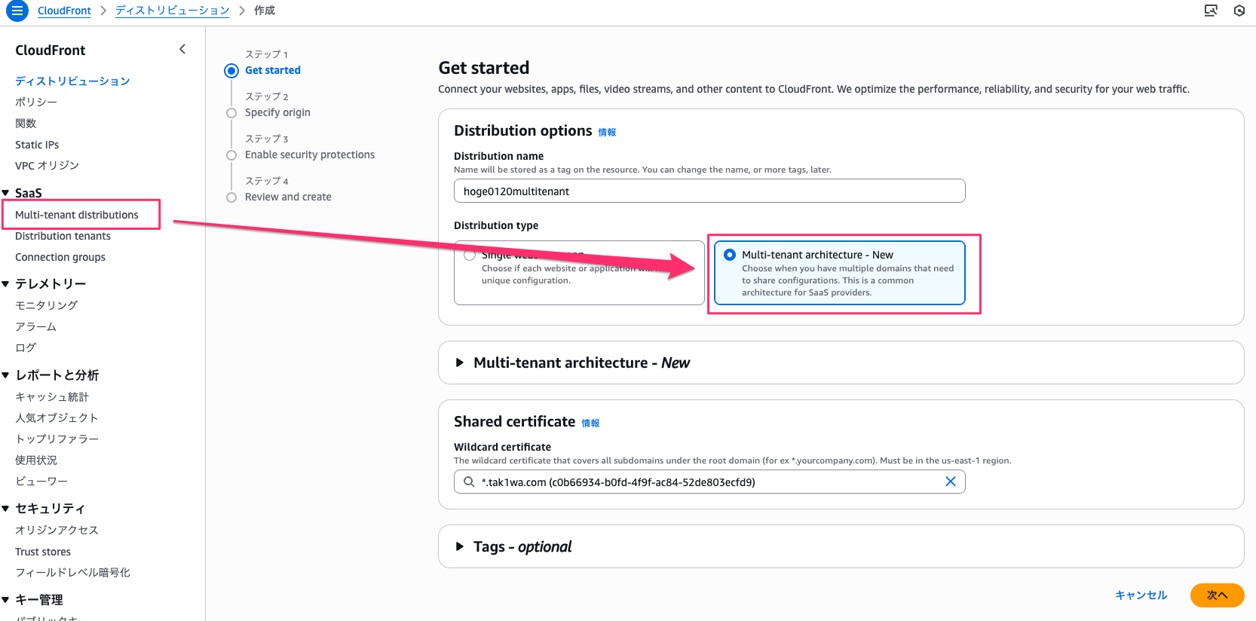Select Single website or app radio

click(470, 255)
